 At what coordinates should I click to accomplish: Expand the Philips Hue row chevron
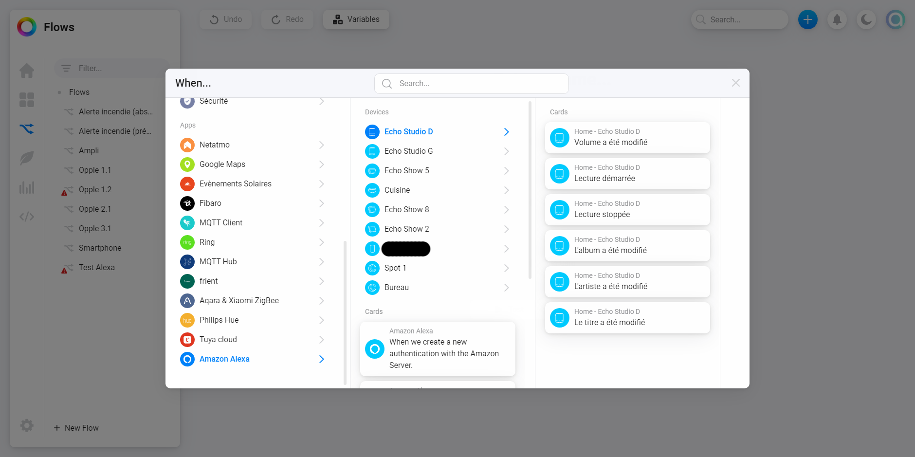[x=321, y=320]
